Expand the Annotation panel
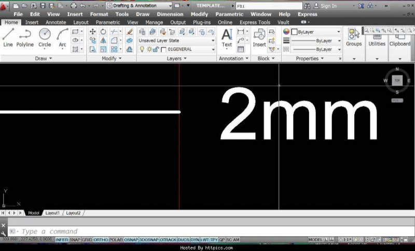This screenshot has width=415, height=251. (x=233, y=59)
